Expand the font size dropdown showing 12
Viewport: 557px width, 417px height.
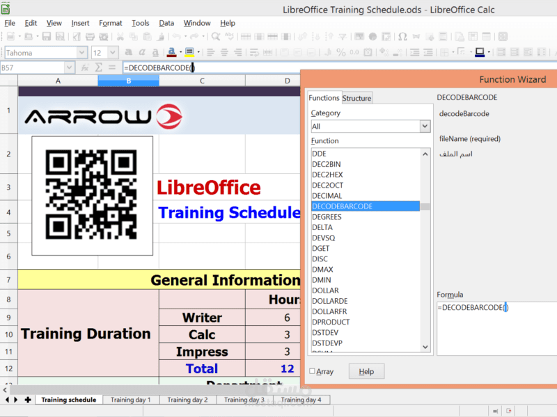pos(113,52)
